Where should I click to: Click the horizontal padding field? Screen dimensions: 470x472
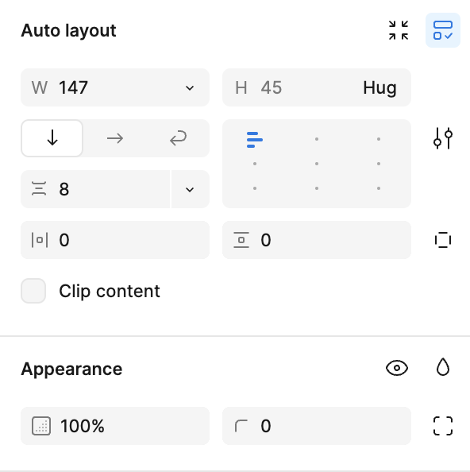[115, 240]
